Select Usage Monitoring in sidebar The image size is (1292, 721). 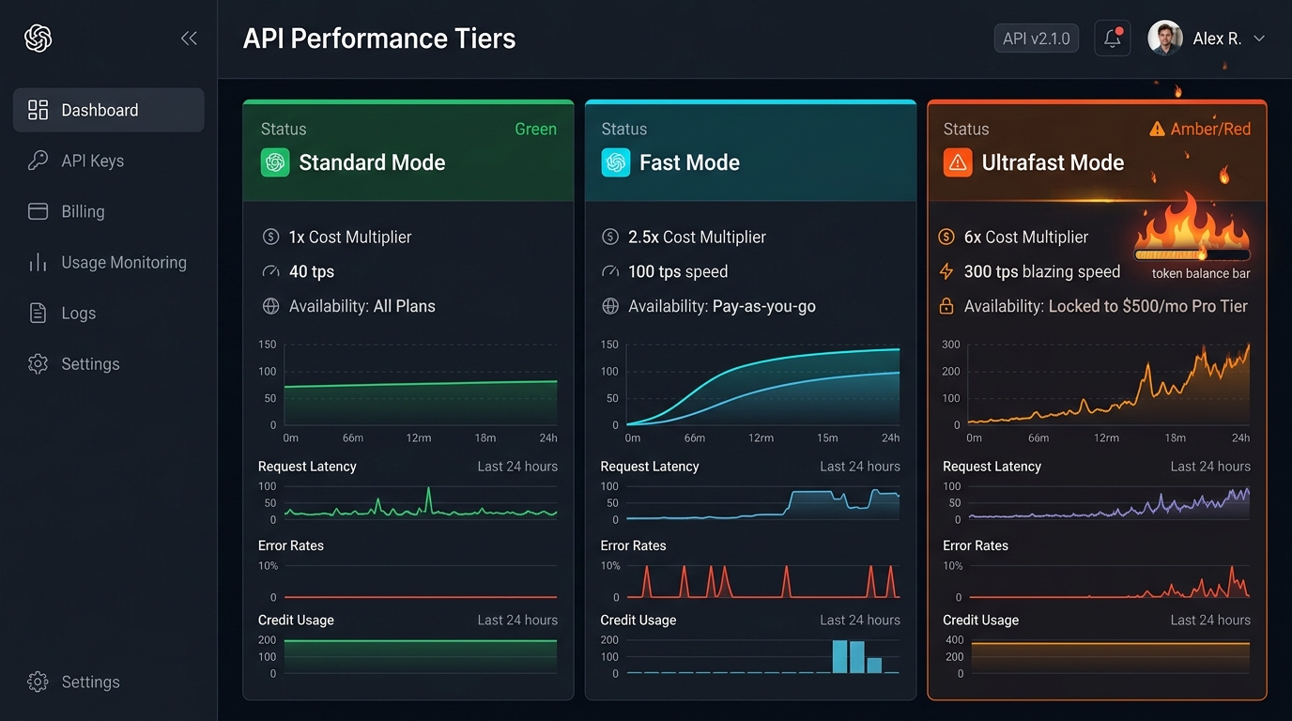108,262
